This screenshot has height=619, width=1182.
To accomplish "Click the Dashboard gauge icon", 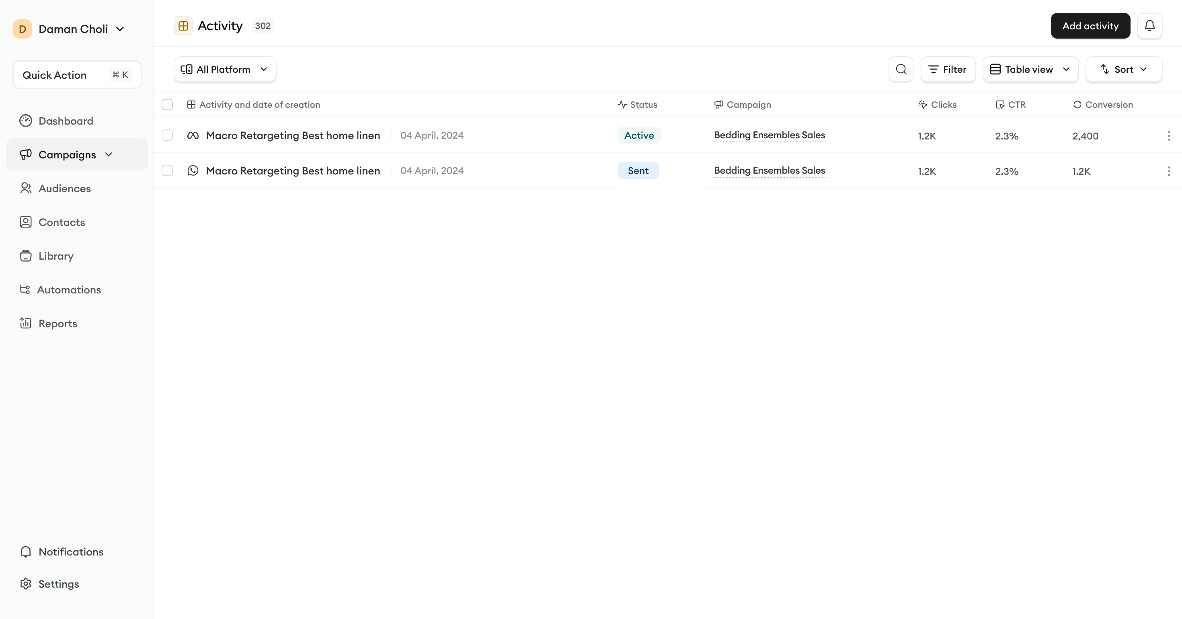I will coord(26,121).
